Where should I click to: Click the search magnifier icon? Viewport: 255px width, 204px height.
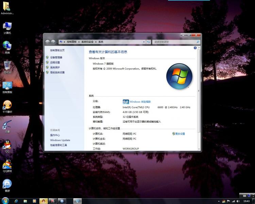click(x=198, y=42)
